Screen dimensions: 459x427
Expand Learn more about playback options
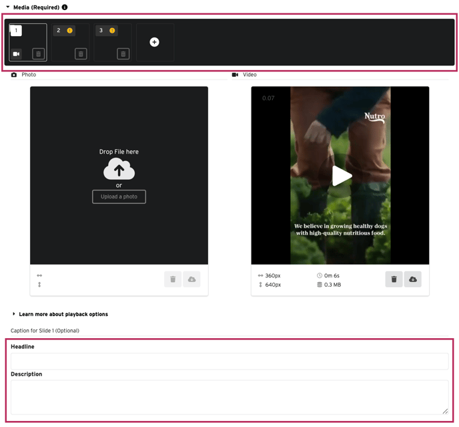tap(63, 314)
